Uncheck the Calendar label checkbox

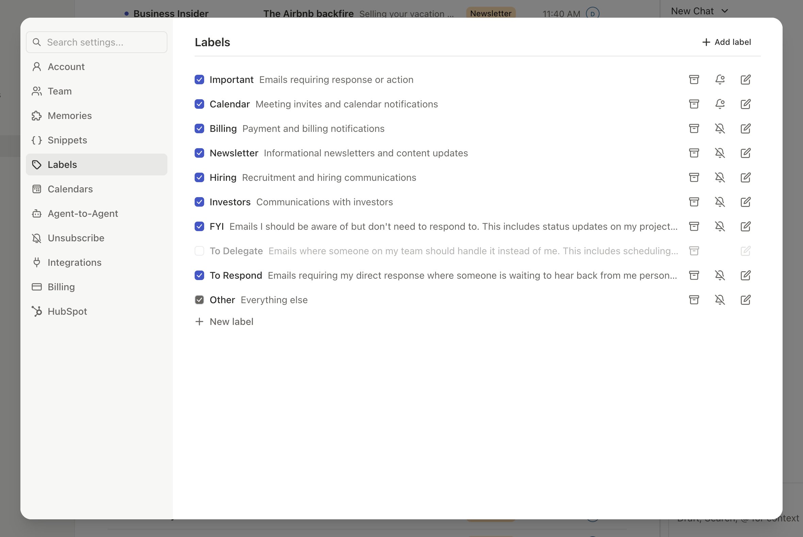click(199, 104)
